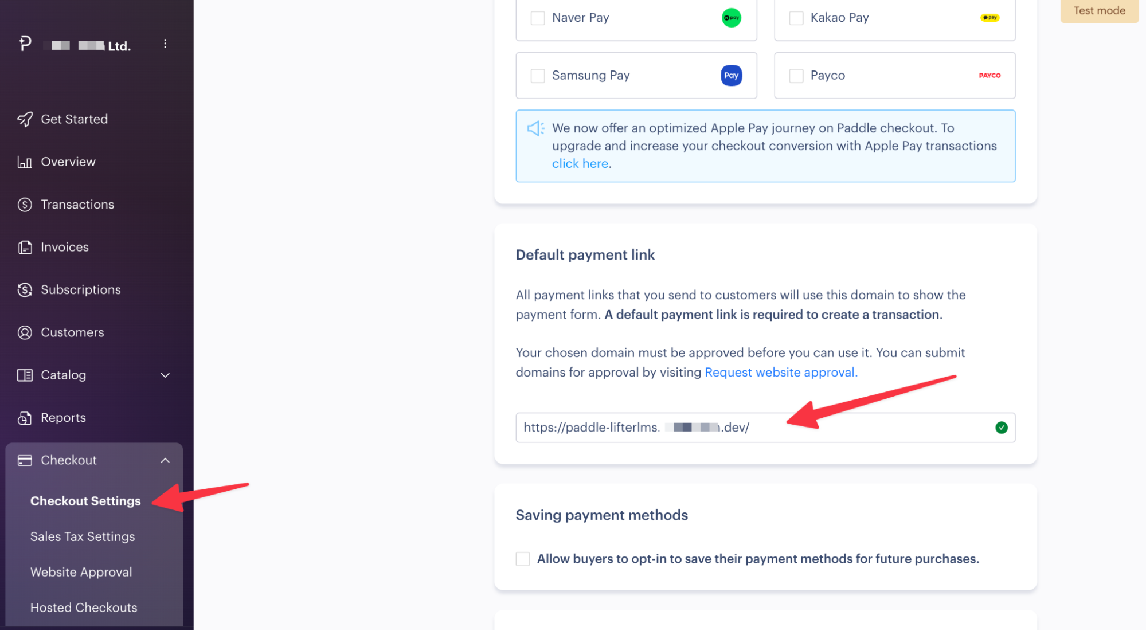Click the Transactions dollar icon
The width and height of the screenshot is (1146, 631).
[25, 205]
